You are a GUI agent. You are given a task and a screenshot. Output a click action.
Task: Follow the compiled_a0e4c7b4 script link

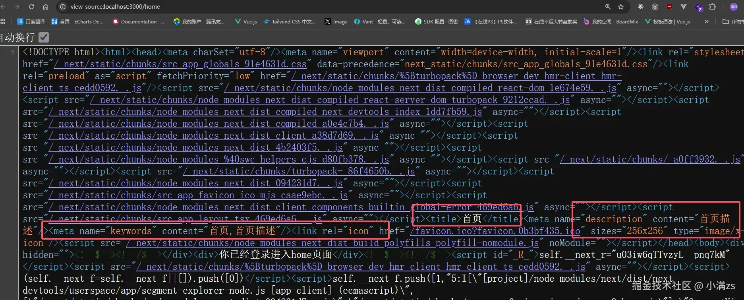click(x=219, y=124)
